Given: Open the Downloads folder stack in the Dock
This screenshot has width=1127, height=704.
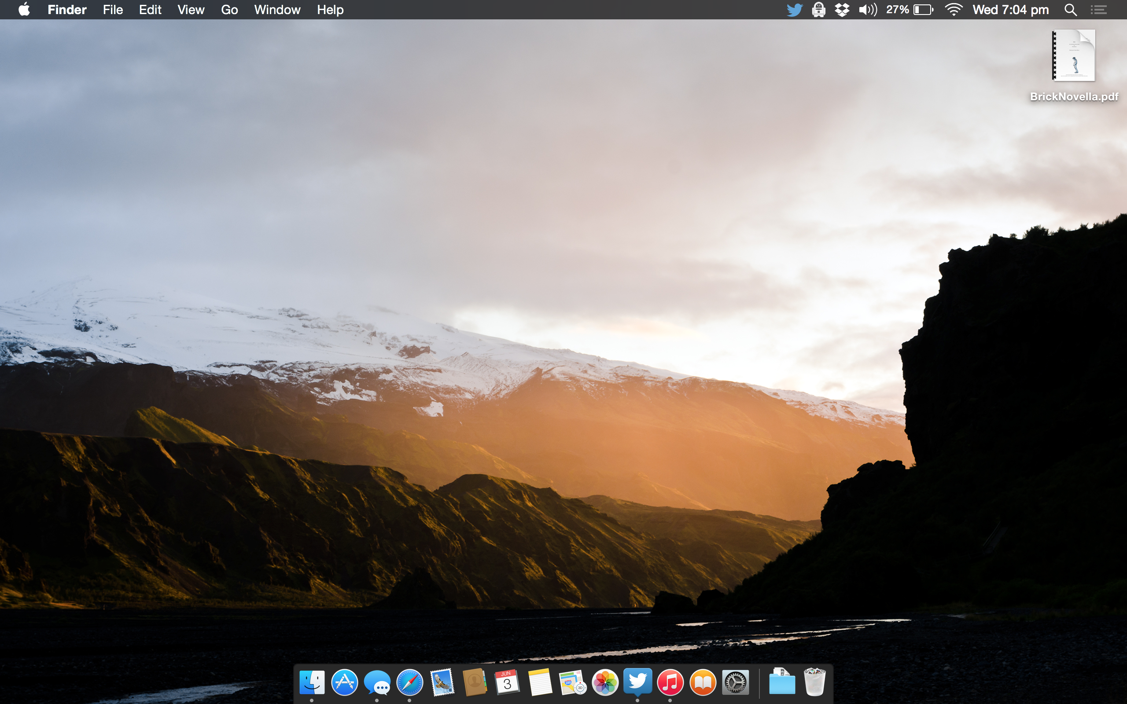Looking at the screenshot, I should point(782,682).
